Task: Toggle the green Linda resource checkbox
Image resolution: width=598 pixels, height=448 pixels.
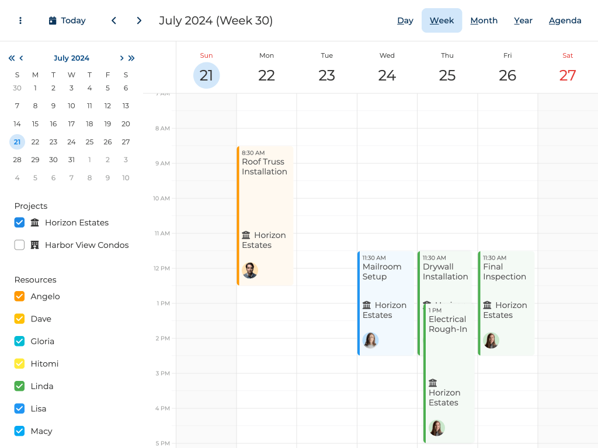Action: click(19, 386)
